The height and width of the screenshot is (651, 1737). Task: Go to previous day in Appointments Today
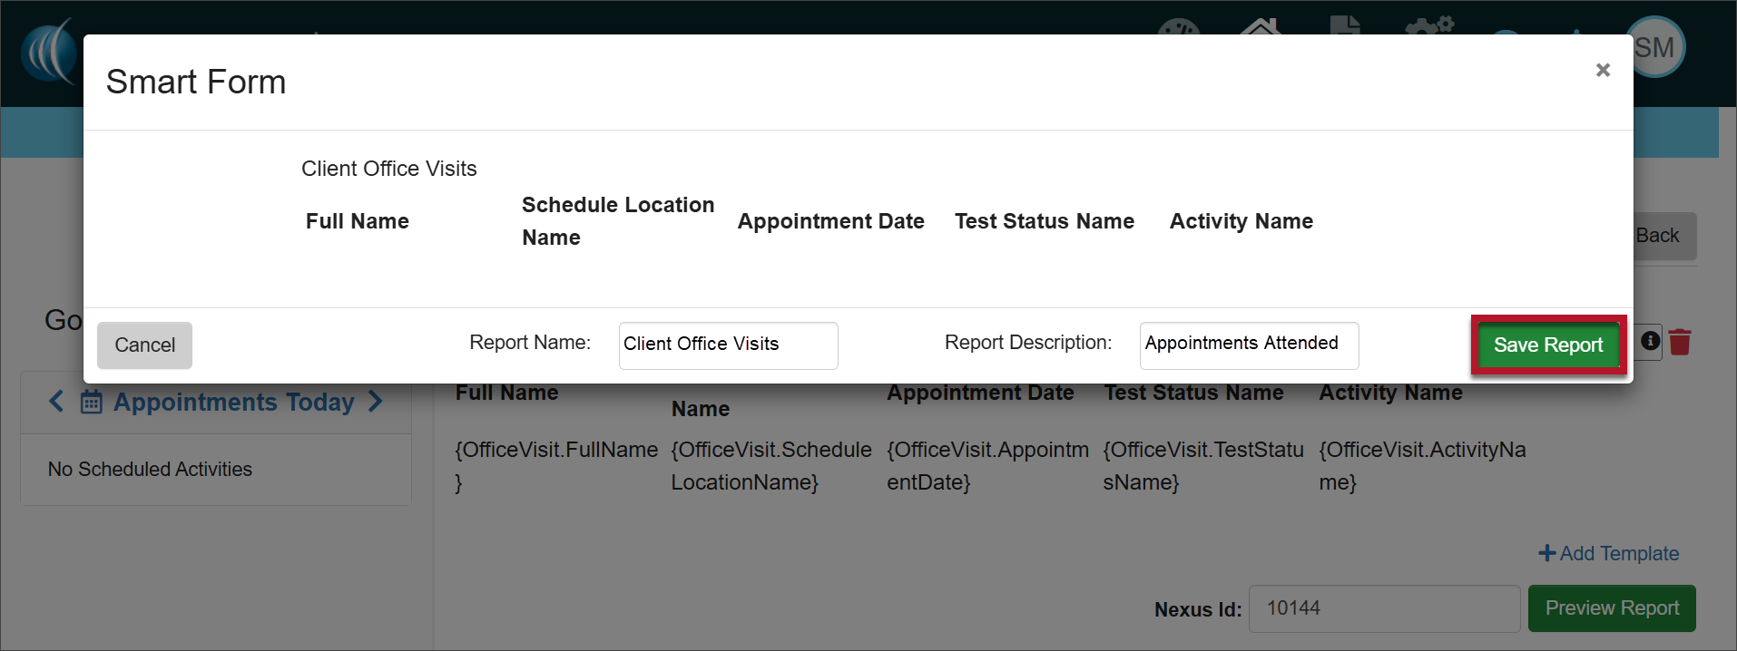[56, 402]
